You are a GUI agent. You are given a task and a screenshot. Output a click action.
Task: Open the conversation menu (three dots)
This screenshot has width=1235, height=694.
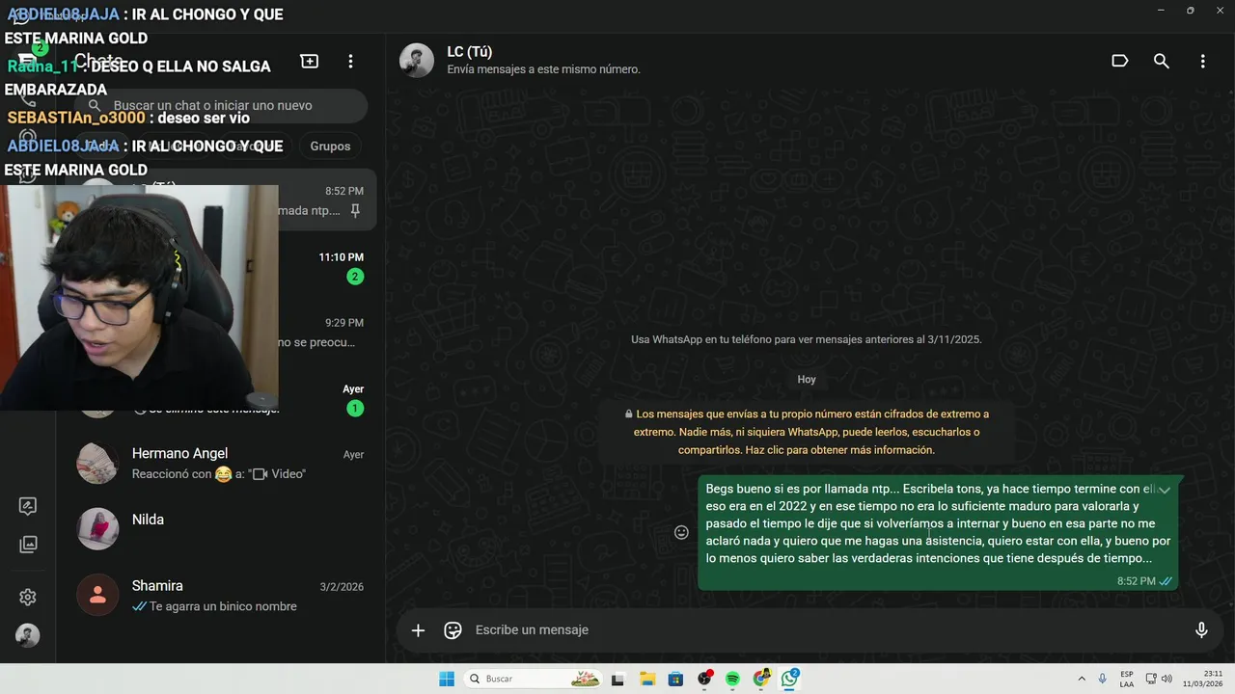(1202, 61)
